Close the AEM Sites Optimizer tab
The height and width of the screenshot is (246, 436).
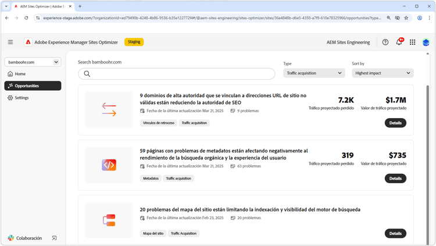point(70,6)
